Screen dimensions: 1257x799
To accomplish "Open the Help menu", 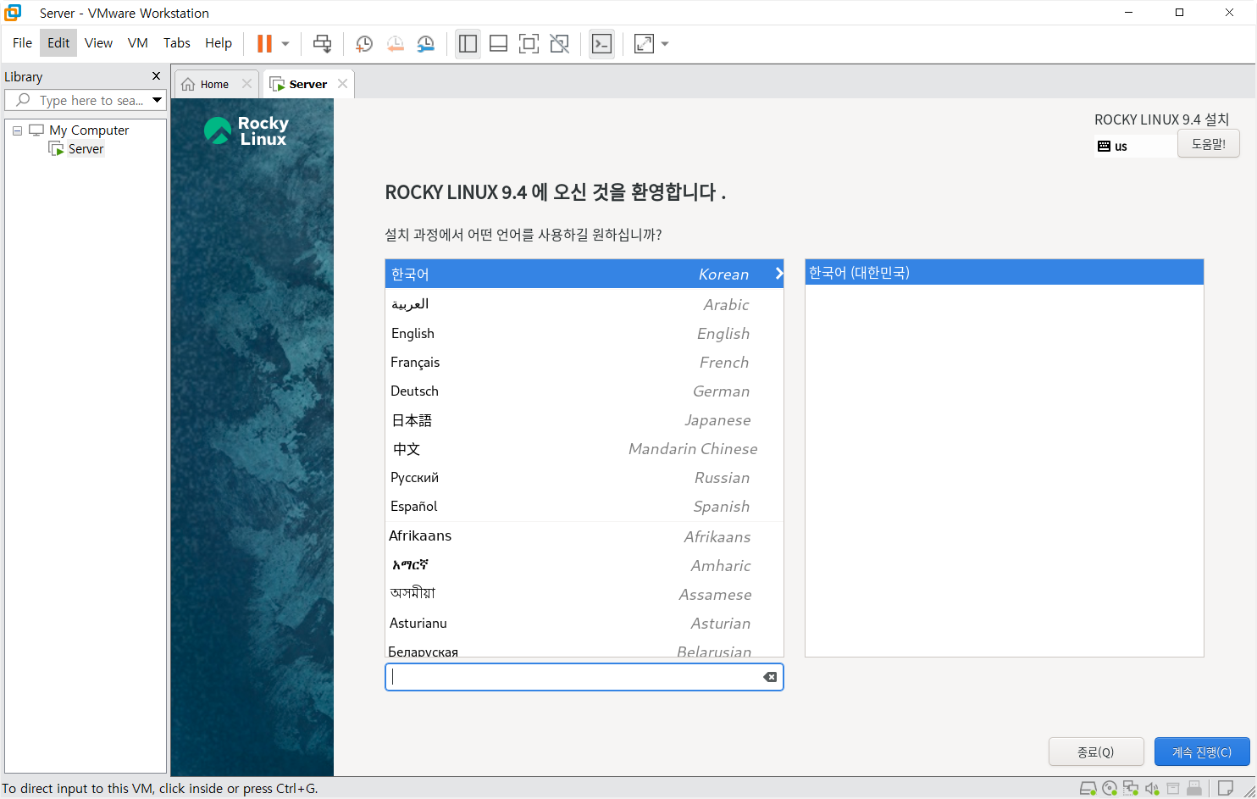I will 219,43.
